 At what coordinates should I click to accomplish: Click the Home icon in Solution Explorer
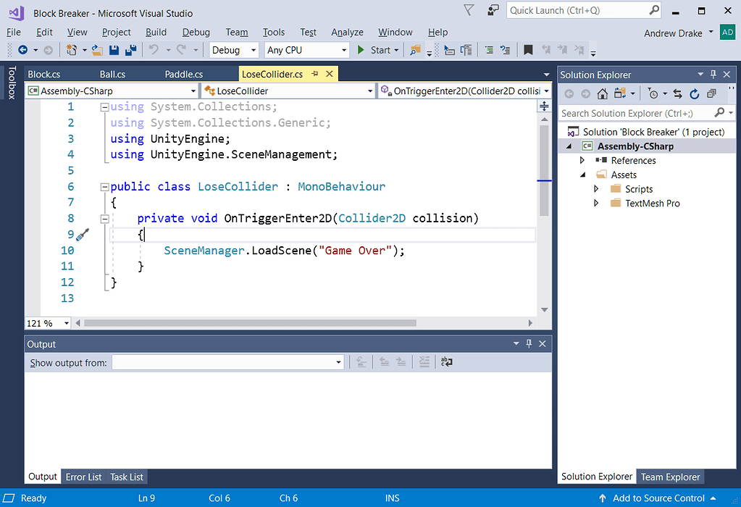(602, 93)
